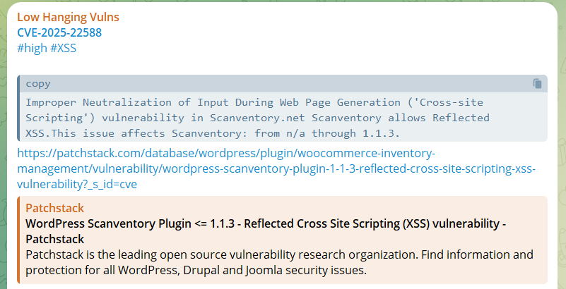Open the Patchstack preview site name
Screen dimensions: 566x289
[55, 208]
